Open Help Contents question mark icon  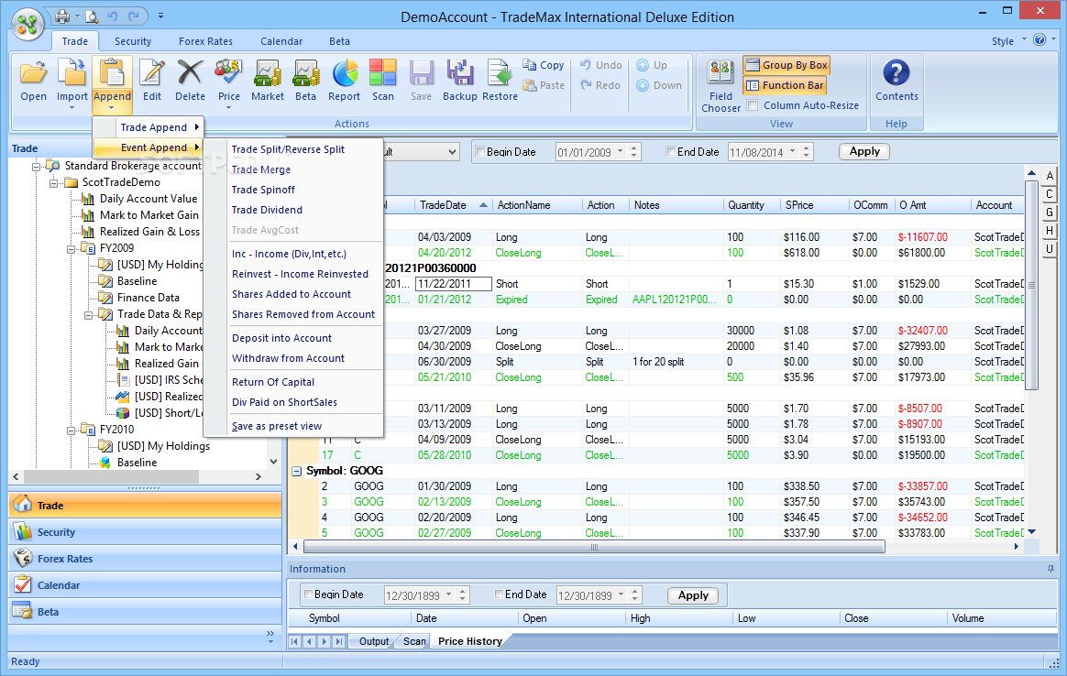896,72
